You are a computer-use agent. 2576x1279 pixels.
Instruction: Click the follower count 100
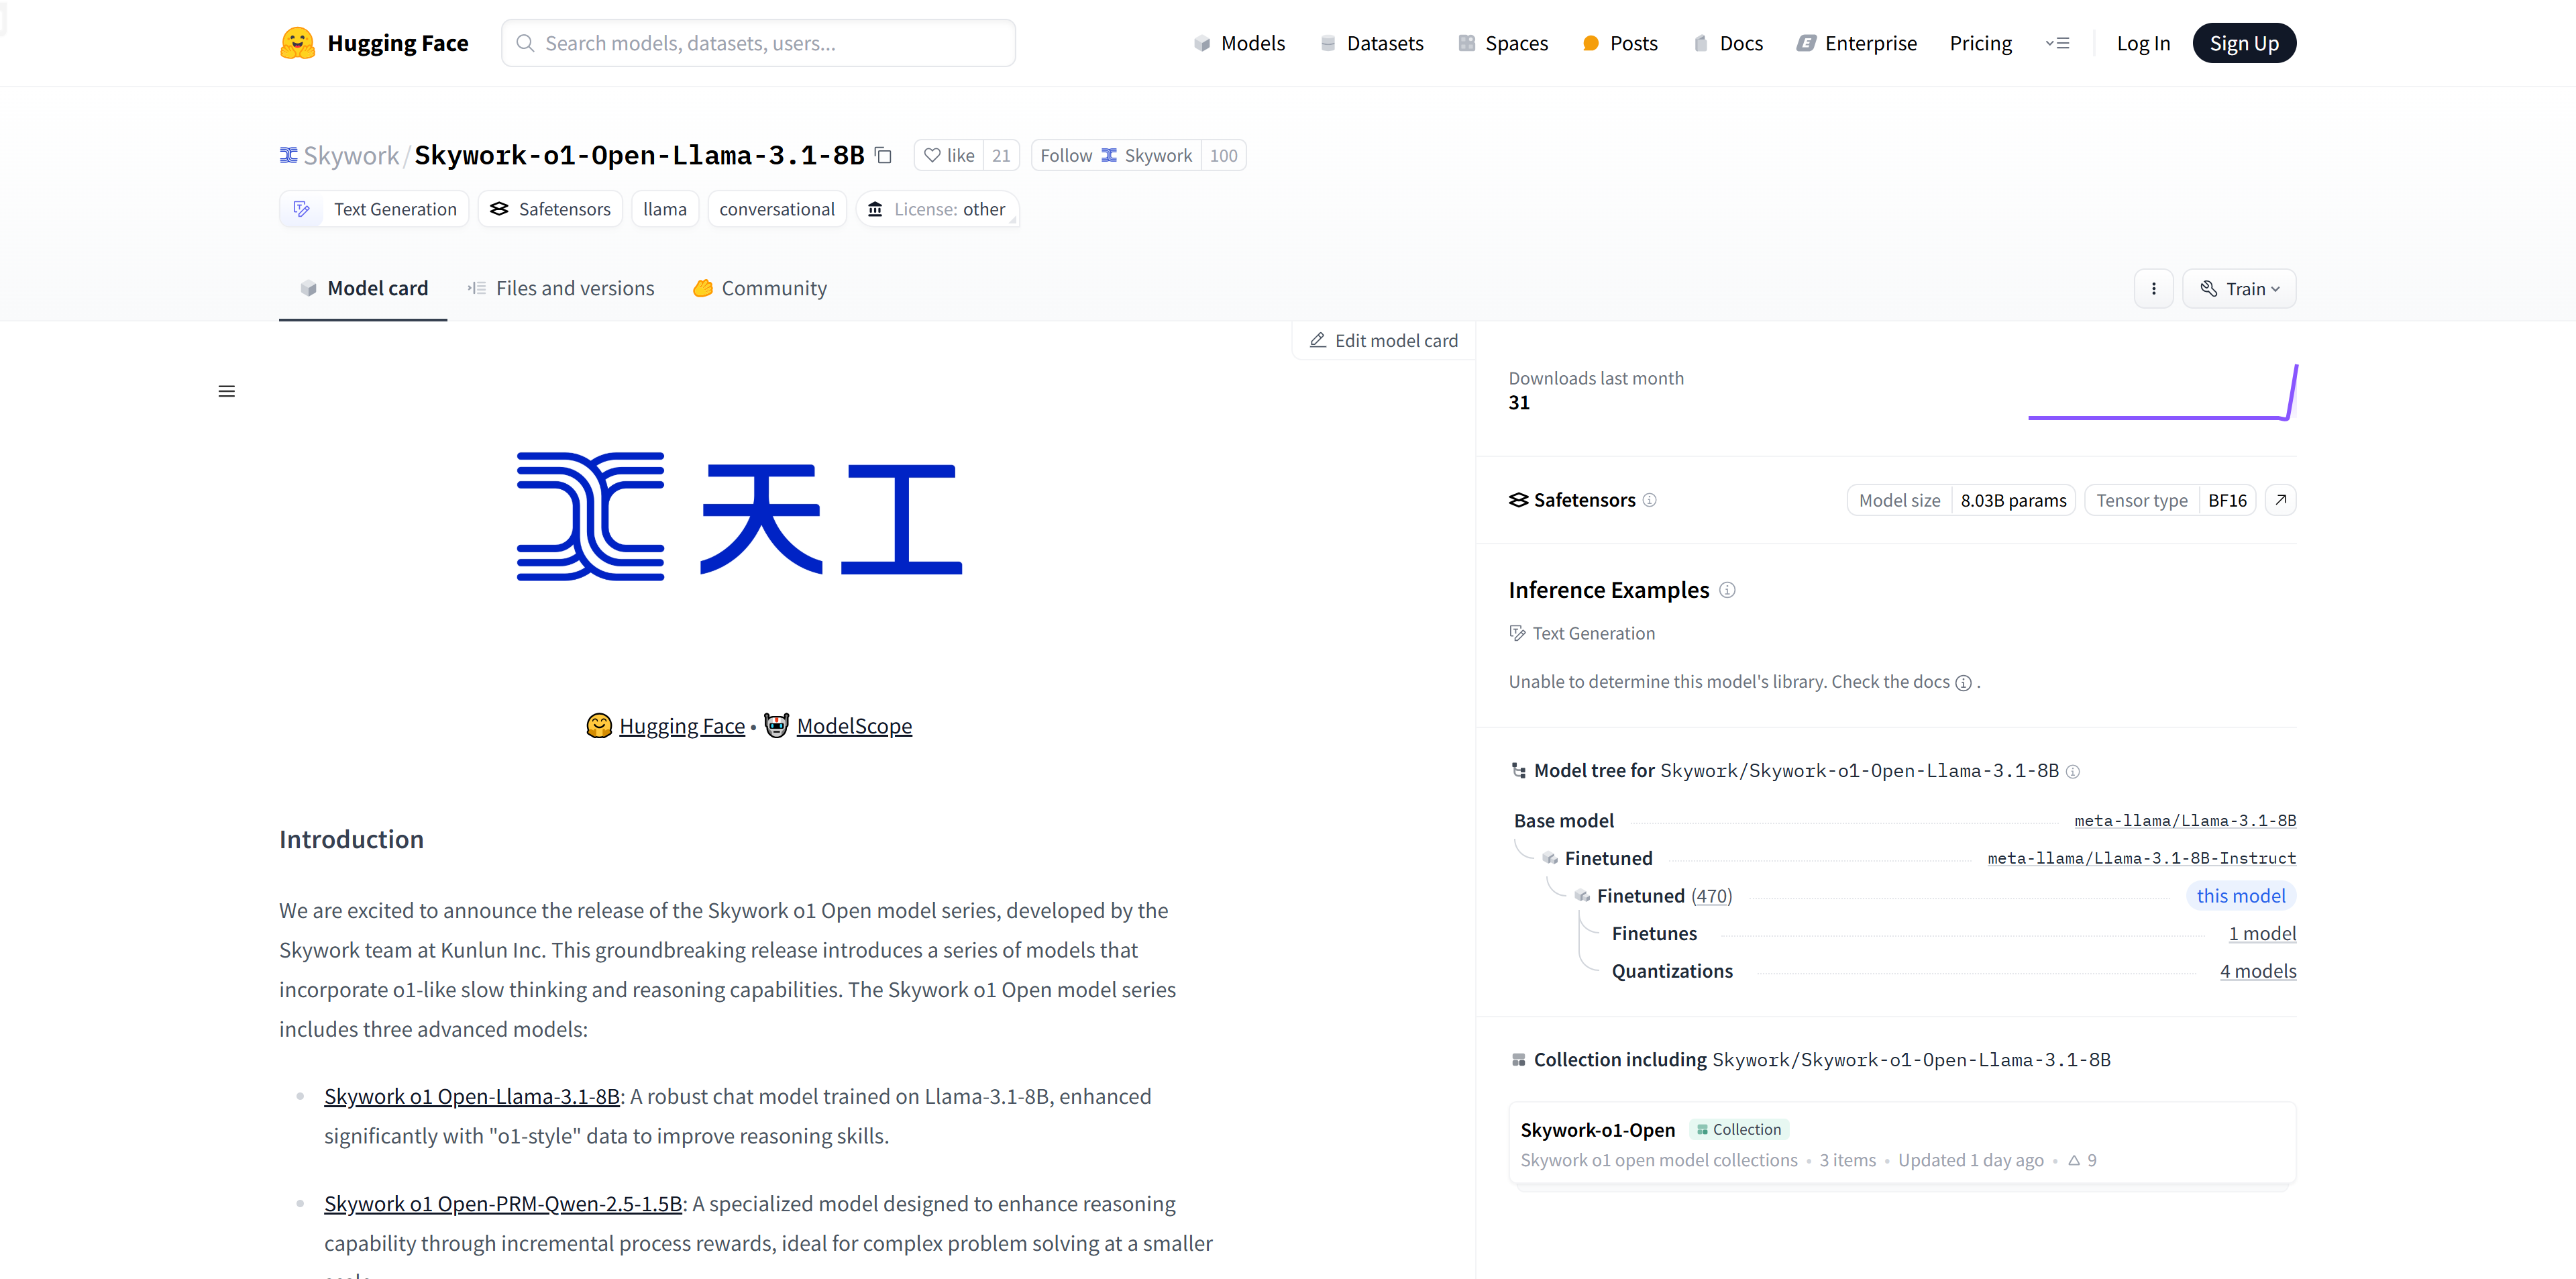pyautogui.click(x=1223, y=155)
